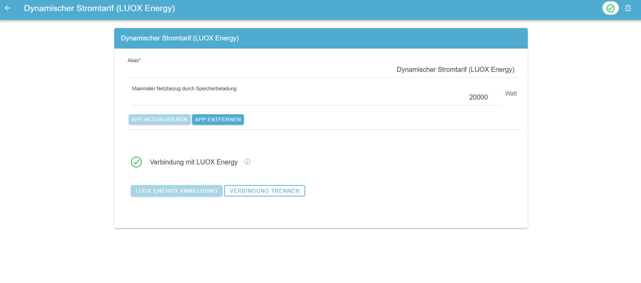Click the LUOX ENERGY ANMELDUNG button
Viewport: 641px width, 283px height.
coord(176,191)
